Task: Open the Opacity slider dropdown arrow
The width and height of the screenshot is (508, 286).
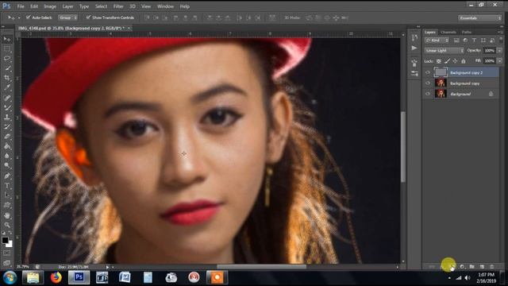Action: tap(499, 51)
